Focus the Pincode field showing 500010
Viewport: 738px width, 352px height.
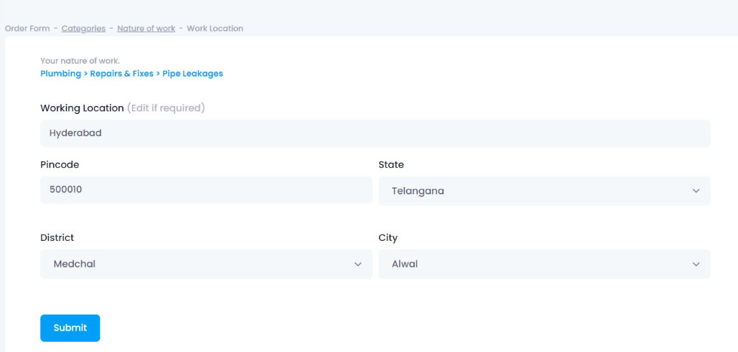[206, 190]
